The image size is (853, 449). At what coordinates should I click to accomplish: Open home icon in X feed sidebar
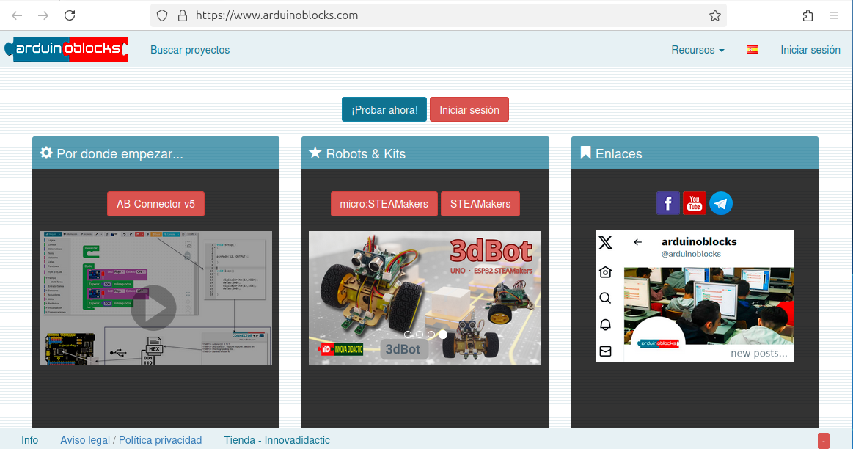pos(606,271)
